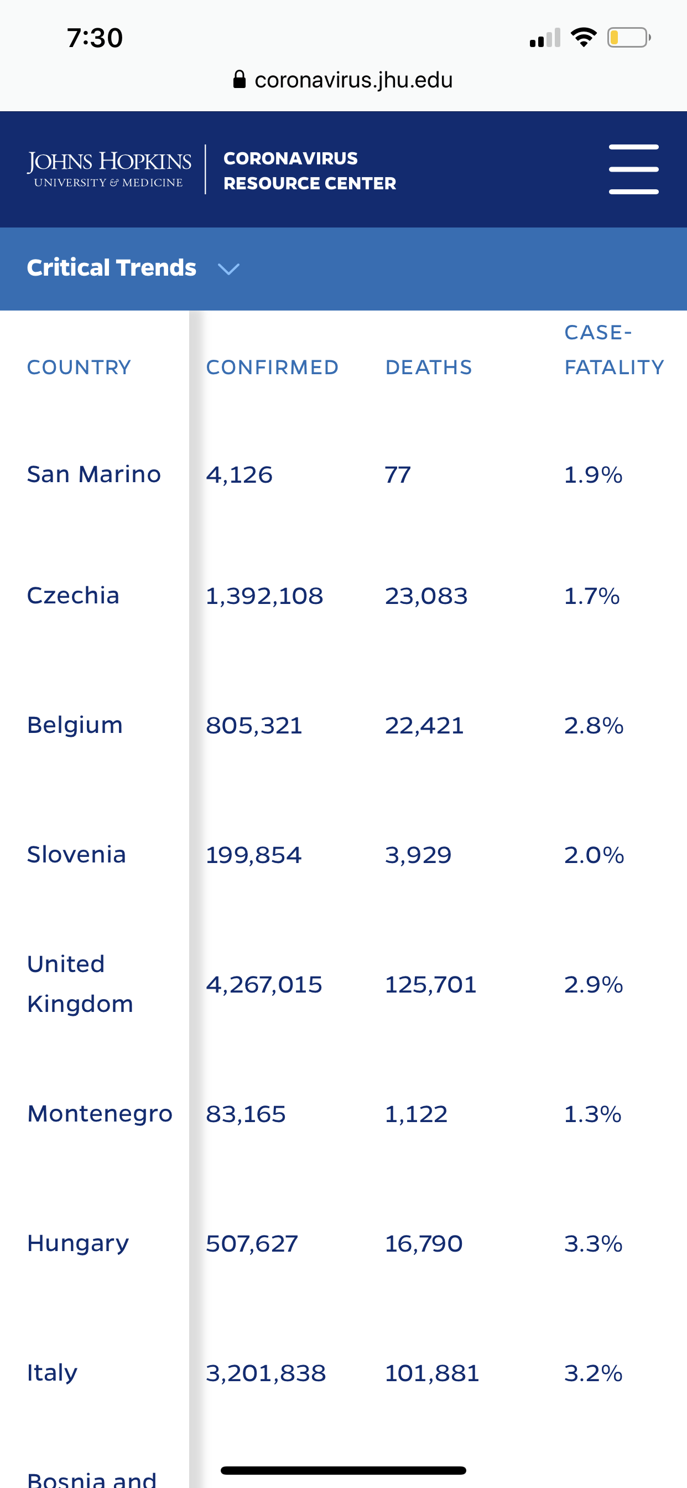Sort table by Confirmed column header
Image resolution: width=687 pixels, height=1488 pixels.
[x=272, y=368]
